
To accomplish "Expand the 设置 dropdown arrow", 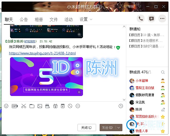I will tap(91, 20).
